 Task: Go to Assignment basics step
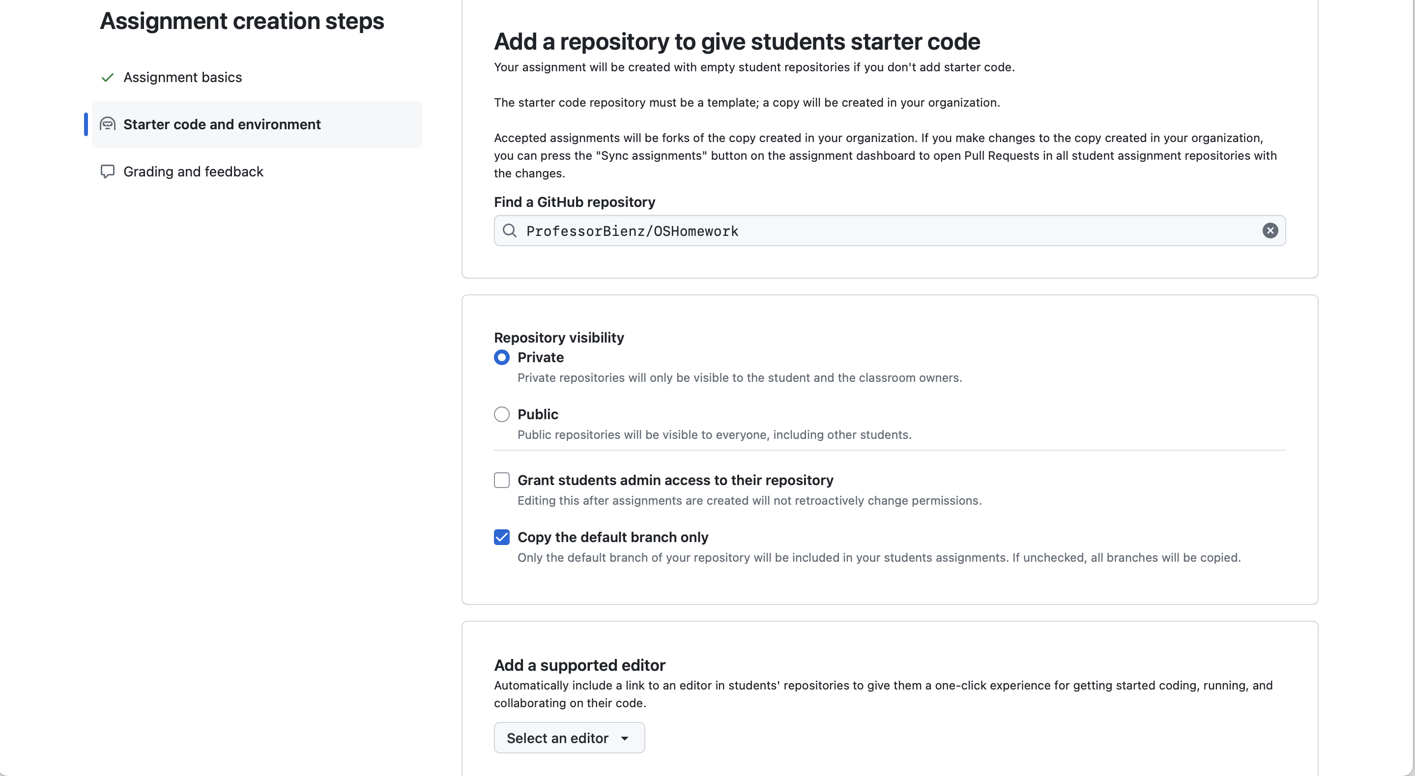[x=182, y=78]
